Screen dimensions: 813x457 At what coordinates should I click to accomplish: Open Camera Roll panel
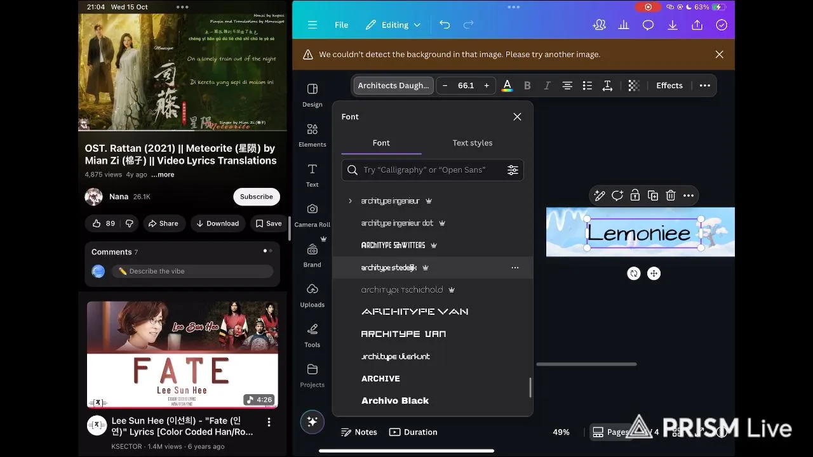pos(312,215)
